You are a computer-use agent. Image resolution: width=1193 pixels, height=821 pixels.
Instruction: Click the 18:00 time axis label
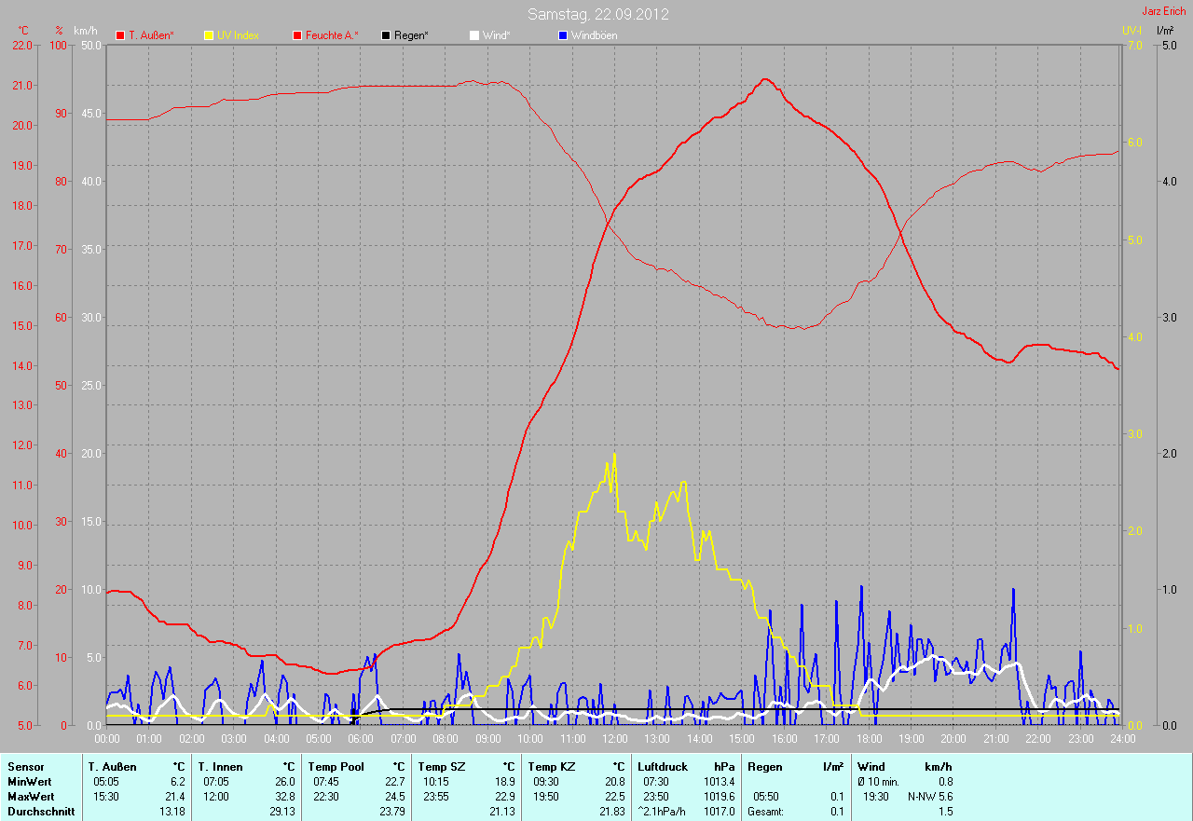click(x=869, y=739)
